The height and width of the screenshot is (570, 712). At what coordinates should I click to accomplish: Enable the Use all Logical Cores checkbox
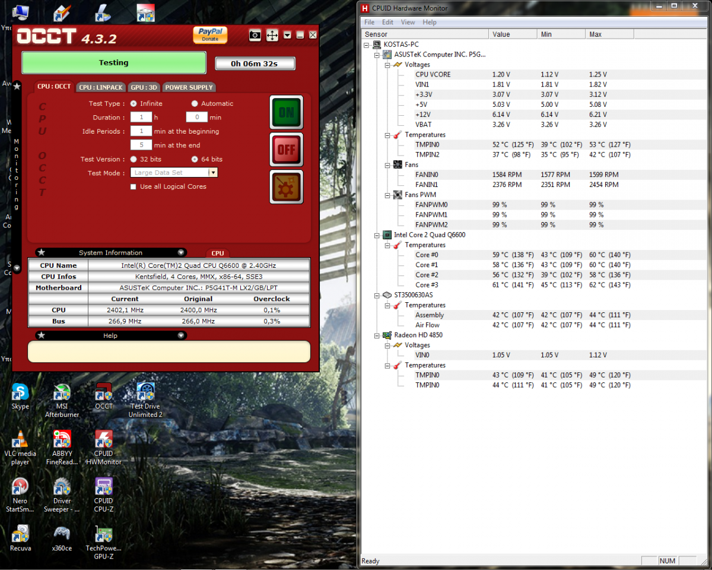pyautogui.click(x=133, y=186)
